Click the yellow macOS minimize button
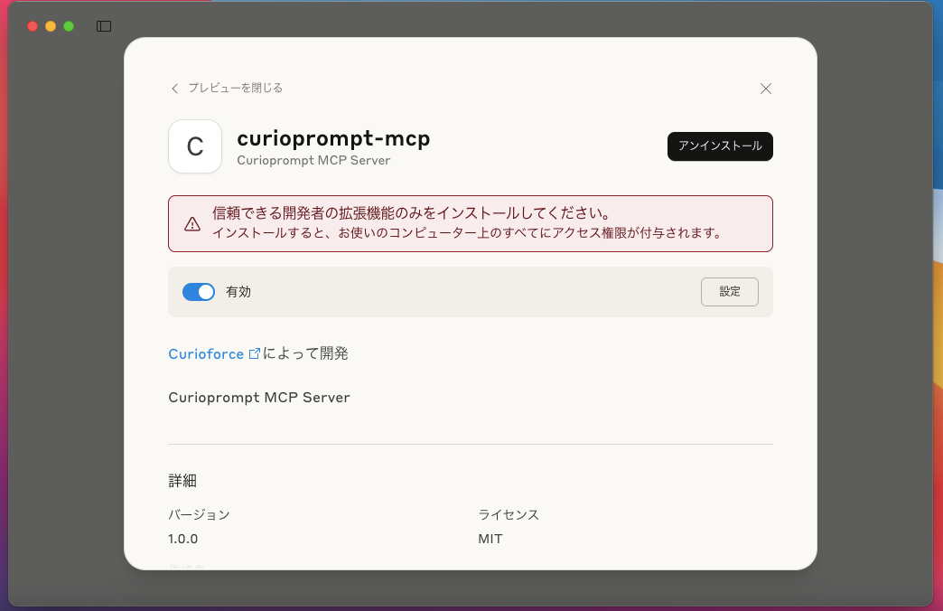Screen dimensions: 943x611 [51, 26]
